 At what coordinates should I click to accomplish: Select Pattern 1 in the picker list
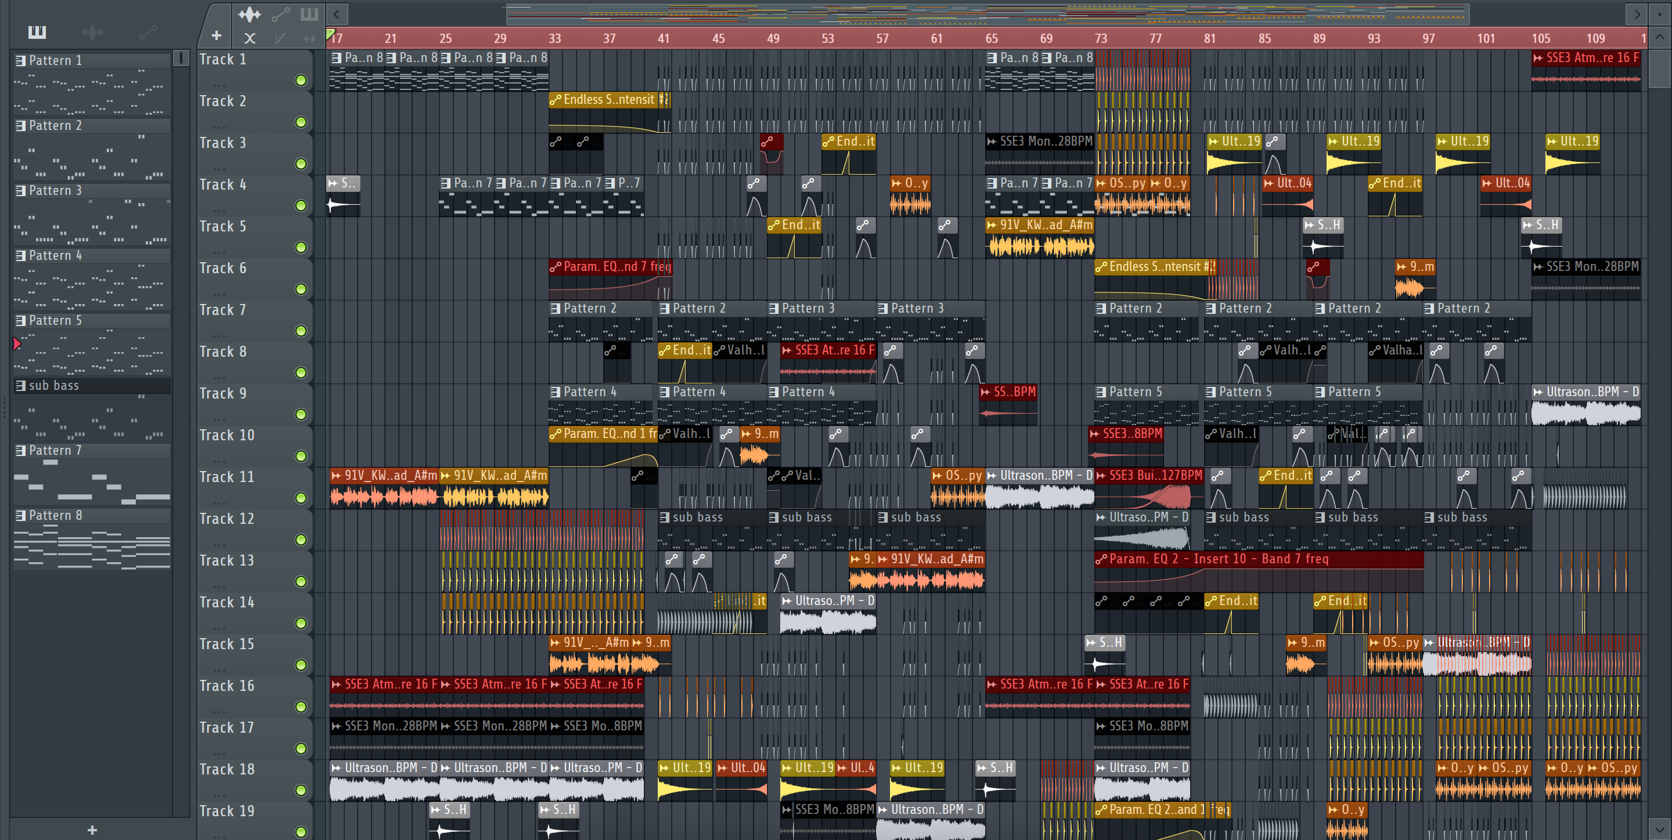point(92,60)
